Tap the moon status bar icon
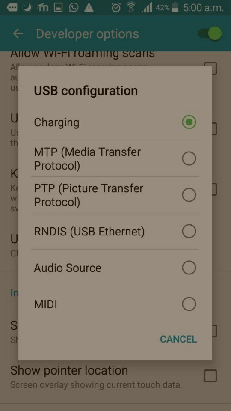 pos(27,8)
